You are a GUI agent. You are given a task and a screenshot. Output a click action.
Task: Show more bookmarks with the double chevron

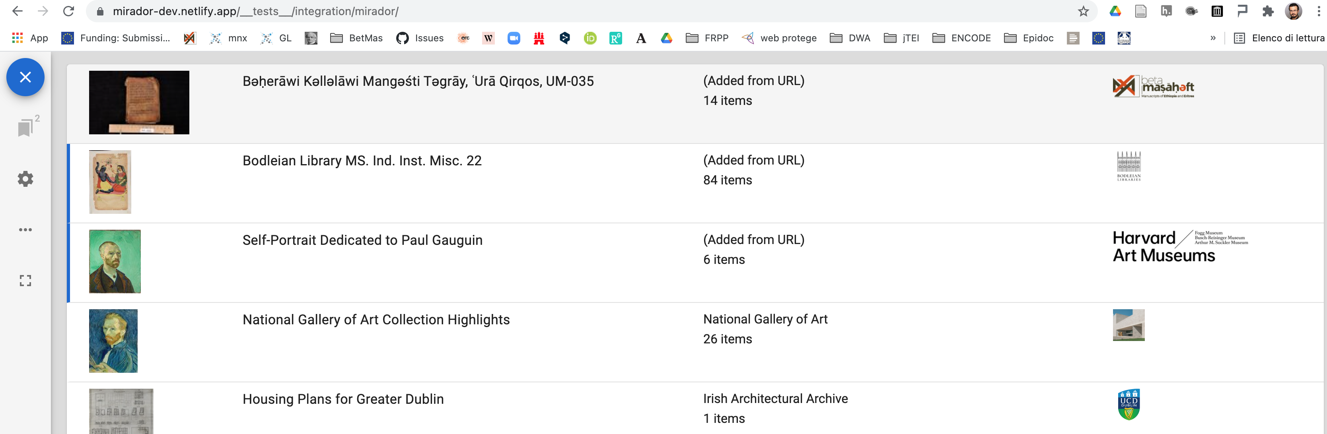point(1213,38)
